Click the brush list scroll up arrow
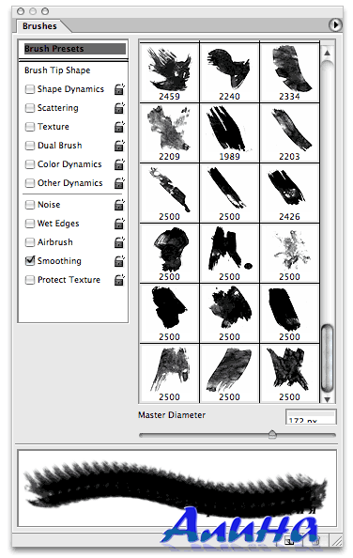 tap(327, 53)
